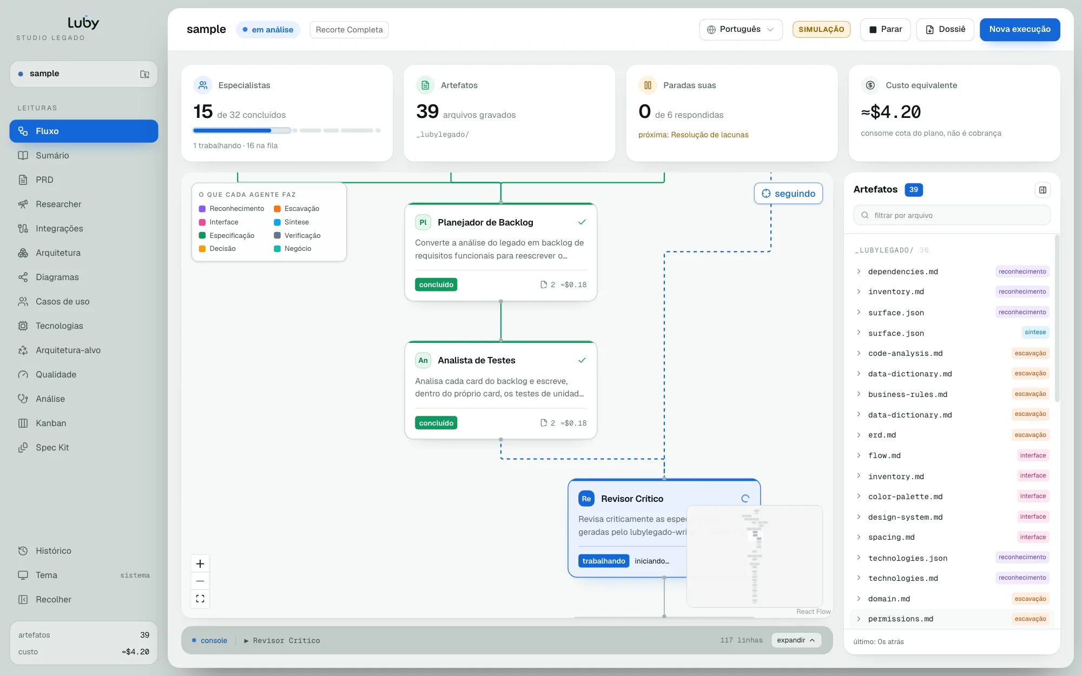
Task: Click the Reconhecimento purple legend swatch
Action: 202,209
